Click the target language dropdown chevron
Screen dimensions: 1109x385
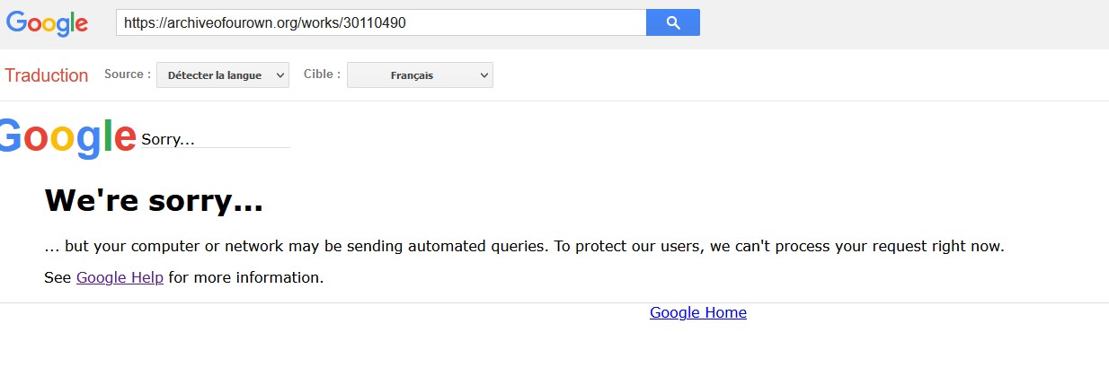484,75
